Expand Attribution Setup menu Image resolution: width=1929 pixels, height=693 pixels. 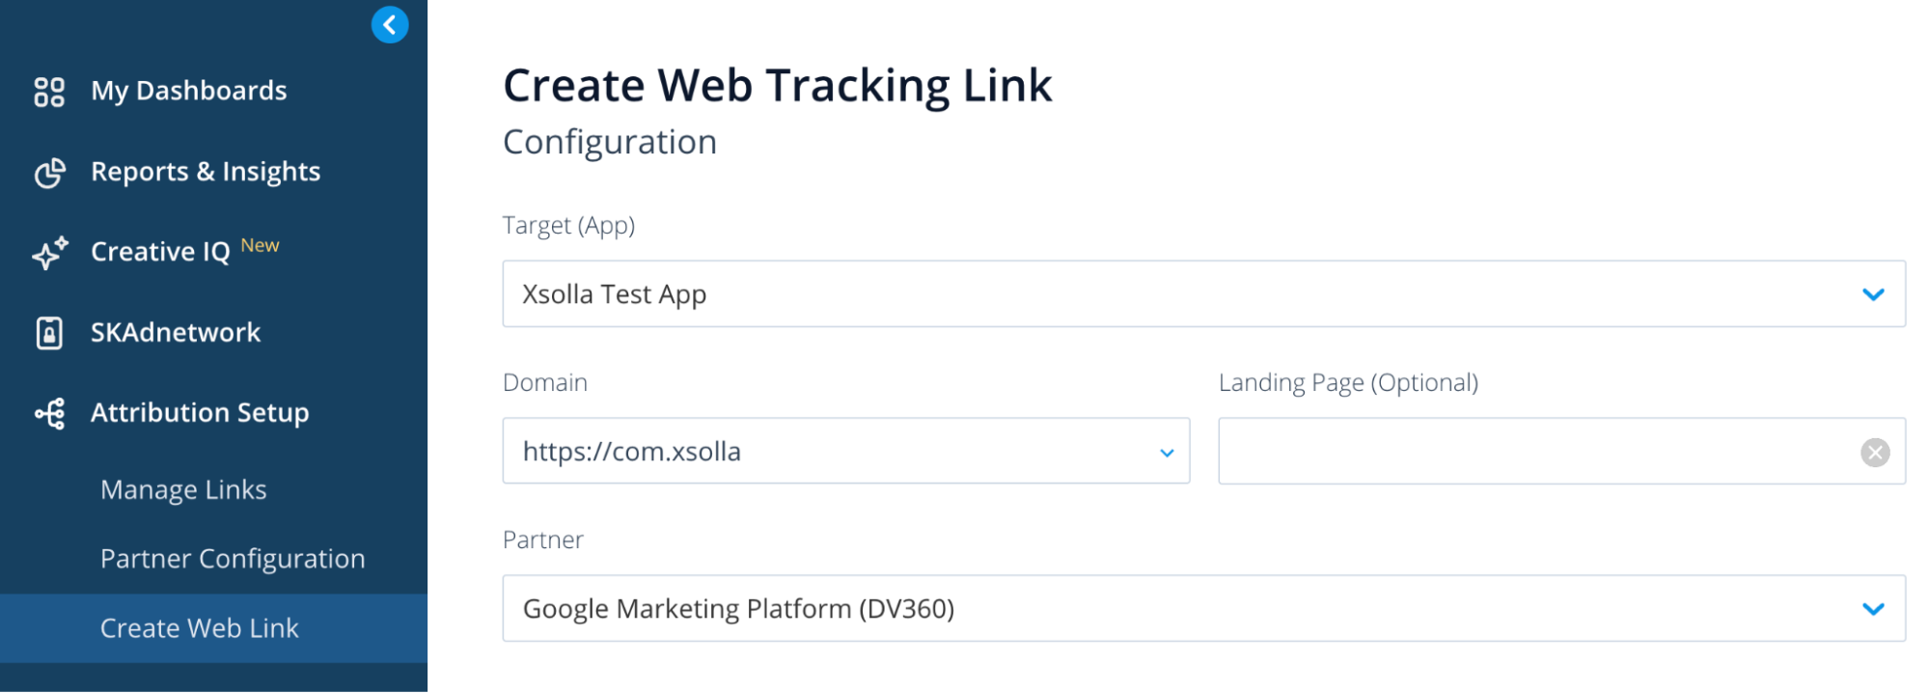click(x=200, y=413)
